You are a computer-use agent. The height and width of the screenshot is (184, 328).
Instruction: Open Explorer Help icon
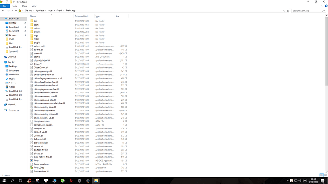tap(326, 6)
